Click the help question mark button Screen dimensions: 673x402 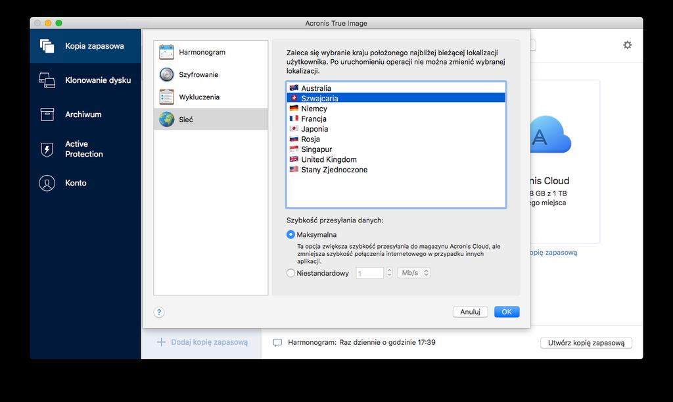(159, 313)
